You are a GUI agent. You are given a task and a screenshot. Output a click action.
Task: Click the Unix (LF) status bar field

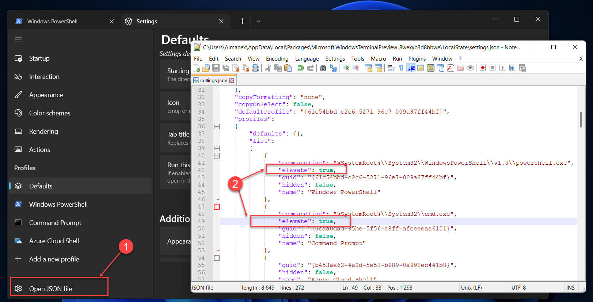point(471,288)
